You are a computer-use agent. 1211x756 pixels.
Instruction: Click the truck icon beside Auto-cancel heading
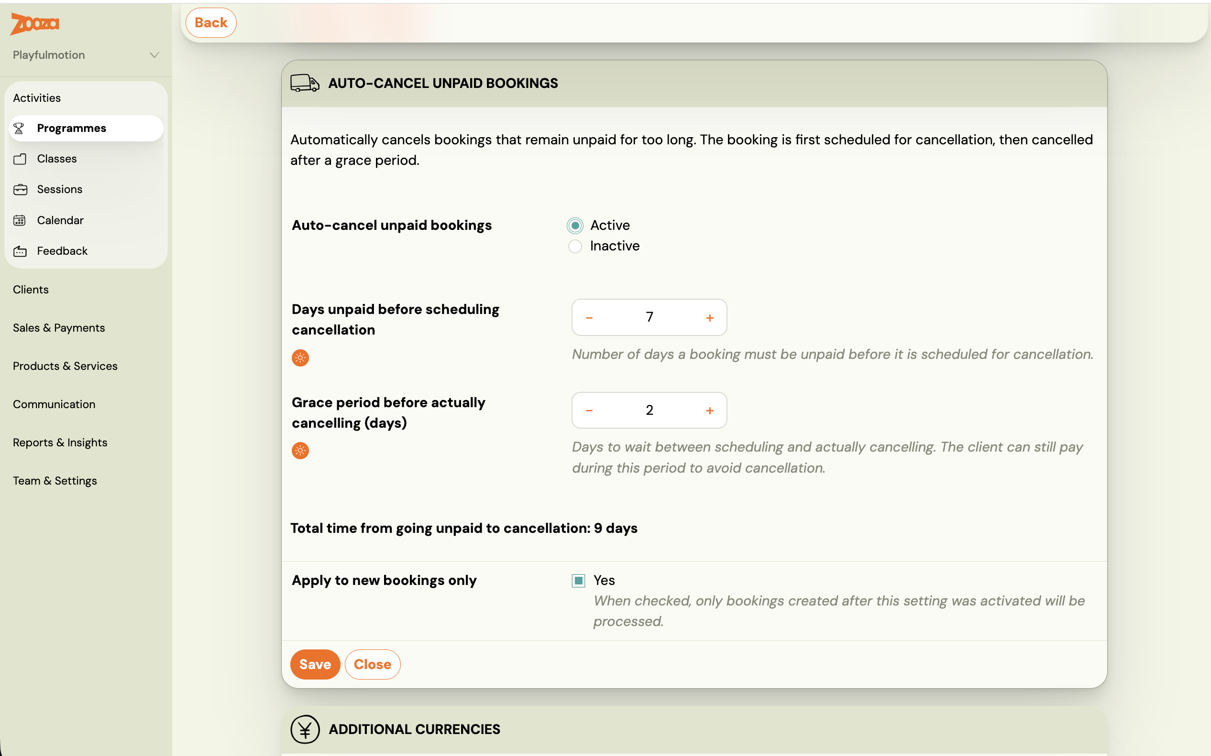[305, 83]
